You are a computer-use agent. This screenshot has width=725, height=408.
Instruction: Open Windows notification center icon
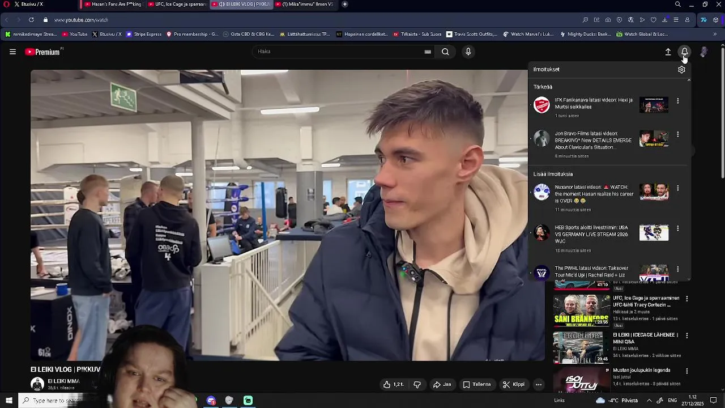pyautogui.click(x=714, y=401)
